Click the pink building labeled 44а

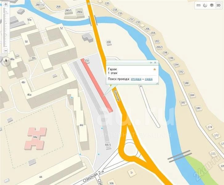tap(35, 139)
